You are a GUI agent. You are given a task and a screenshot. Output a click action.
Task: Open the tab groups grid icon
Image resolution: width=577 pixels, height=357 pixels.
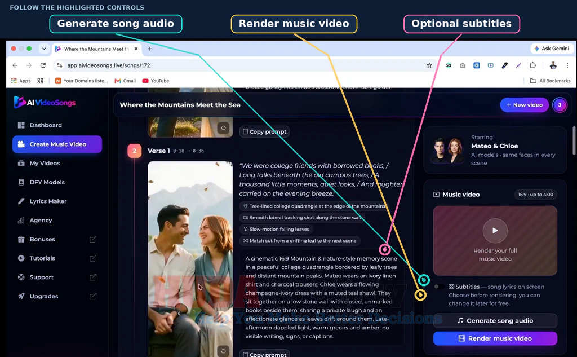point(40,81)
